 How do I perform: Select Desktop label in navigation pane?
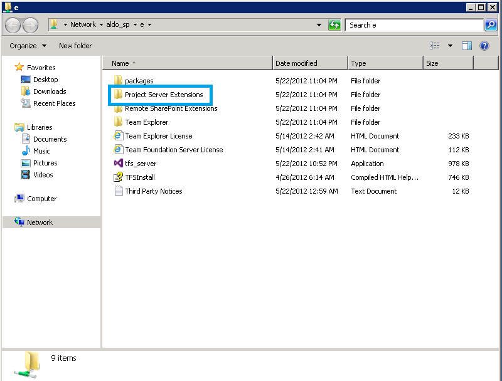pyautogui.click(x=45, y=79)
